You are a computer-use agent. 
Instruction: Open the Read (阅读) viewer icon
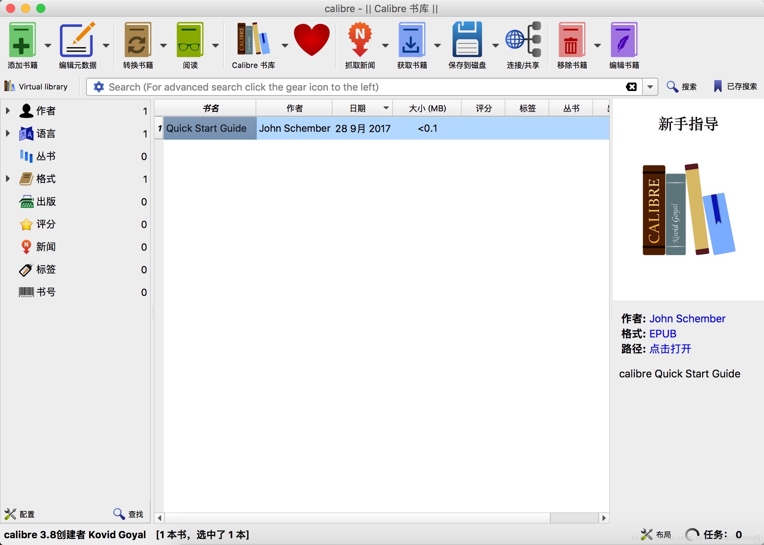click(190, 40)
